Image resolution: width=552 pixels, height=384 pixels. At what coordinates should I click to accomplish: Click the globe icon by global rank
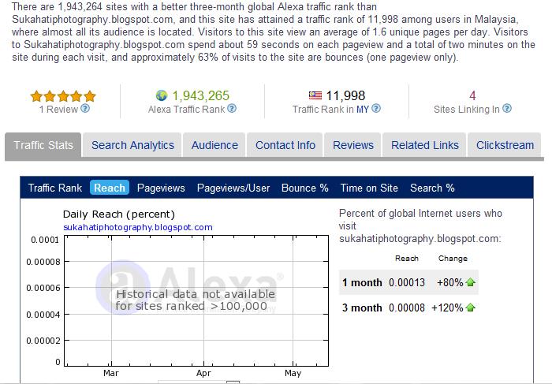pyautogui.click(x=162, y=95)
